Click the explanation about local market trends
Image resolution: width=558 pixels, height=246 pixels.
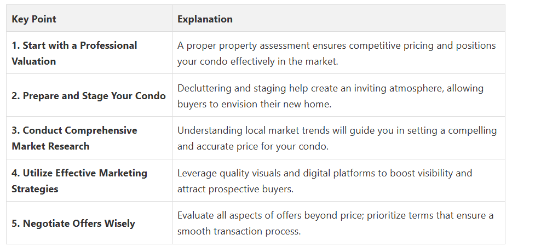click(x=337, y=138)
